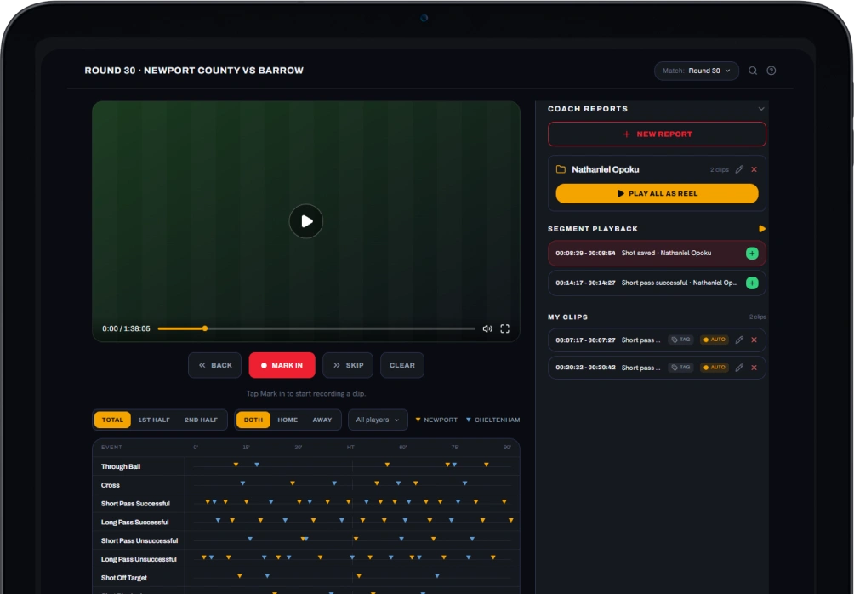Click Shot Off Target row label
Screen dimensions: 854x594
point(123,578)
